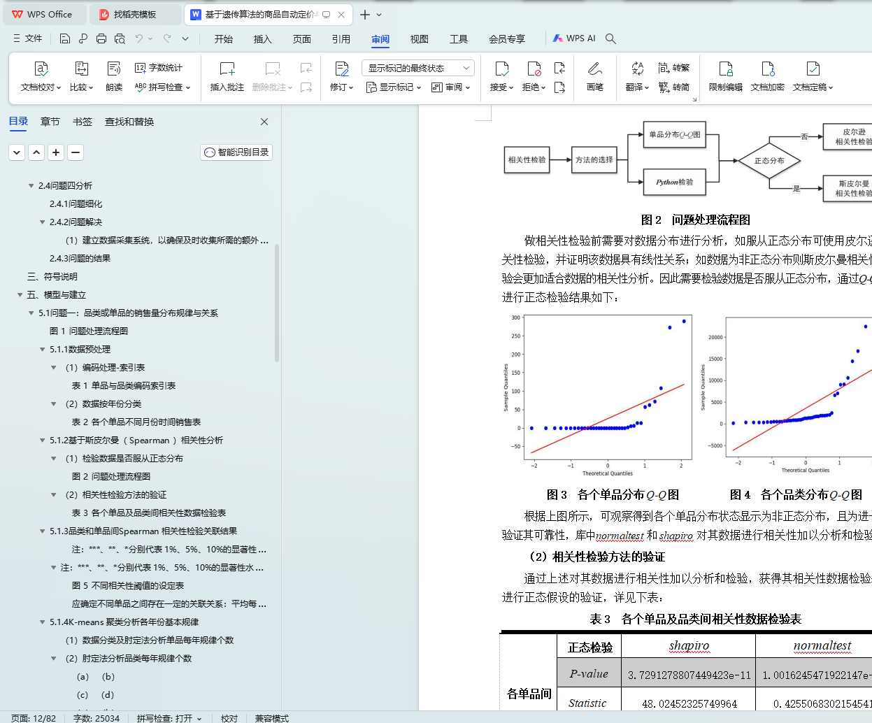Collapse the 五、模型与建立 outline item
Screen dimensions: 872x723
click(x=20, y=295)
